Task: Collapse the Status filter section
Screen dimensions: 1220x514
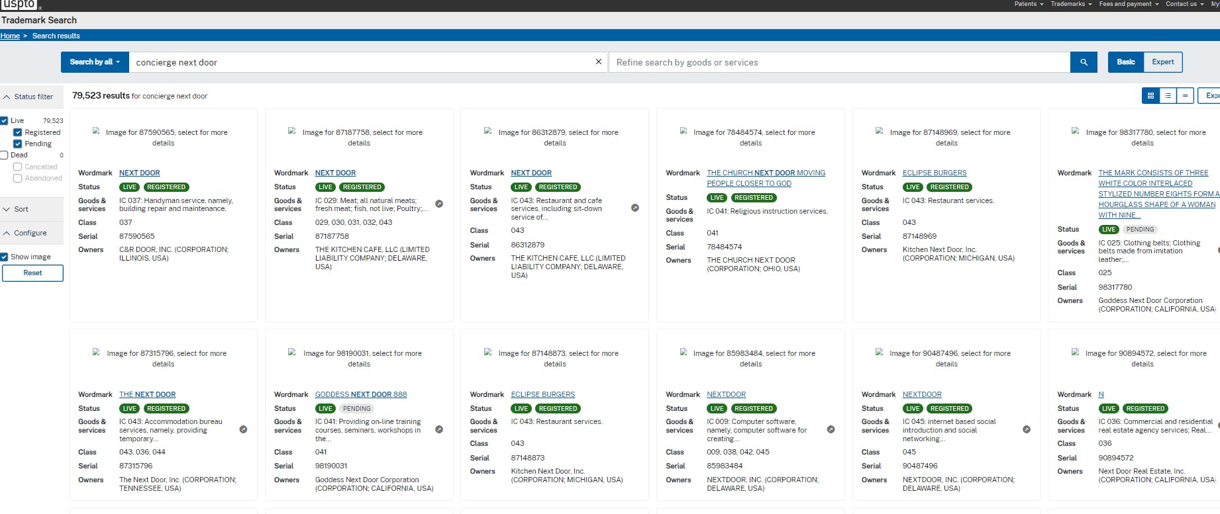Action: point(32,97)
